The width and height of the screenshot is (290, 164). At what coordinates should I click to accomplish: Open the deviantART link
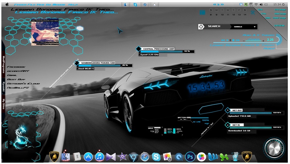pyautogui.click(x=18, y=71)
